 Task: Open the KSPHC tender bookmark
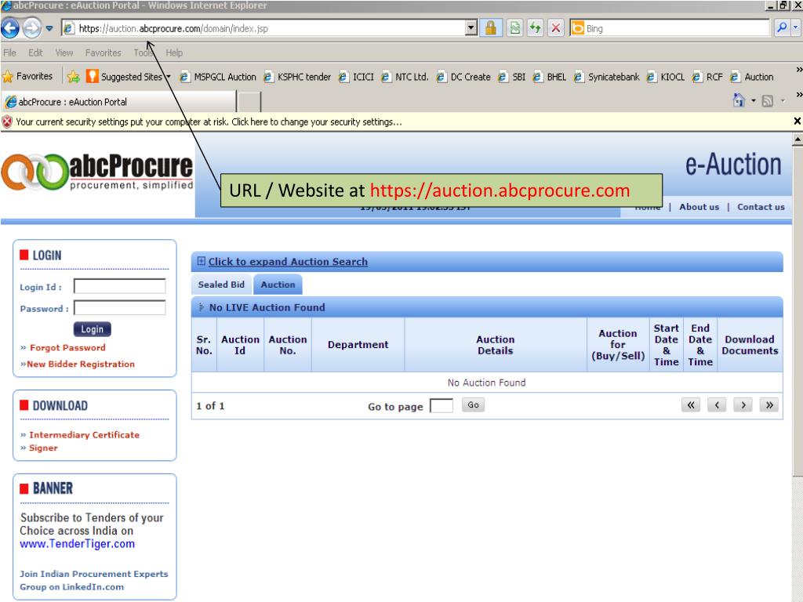pyautogui.click(x=297, y=77)
